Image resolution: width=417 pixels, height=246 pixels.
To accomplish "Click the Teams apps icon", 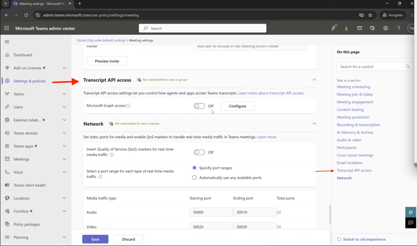I will (x=7, y=146).
